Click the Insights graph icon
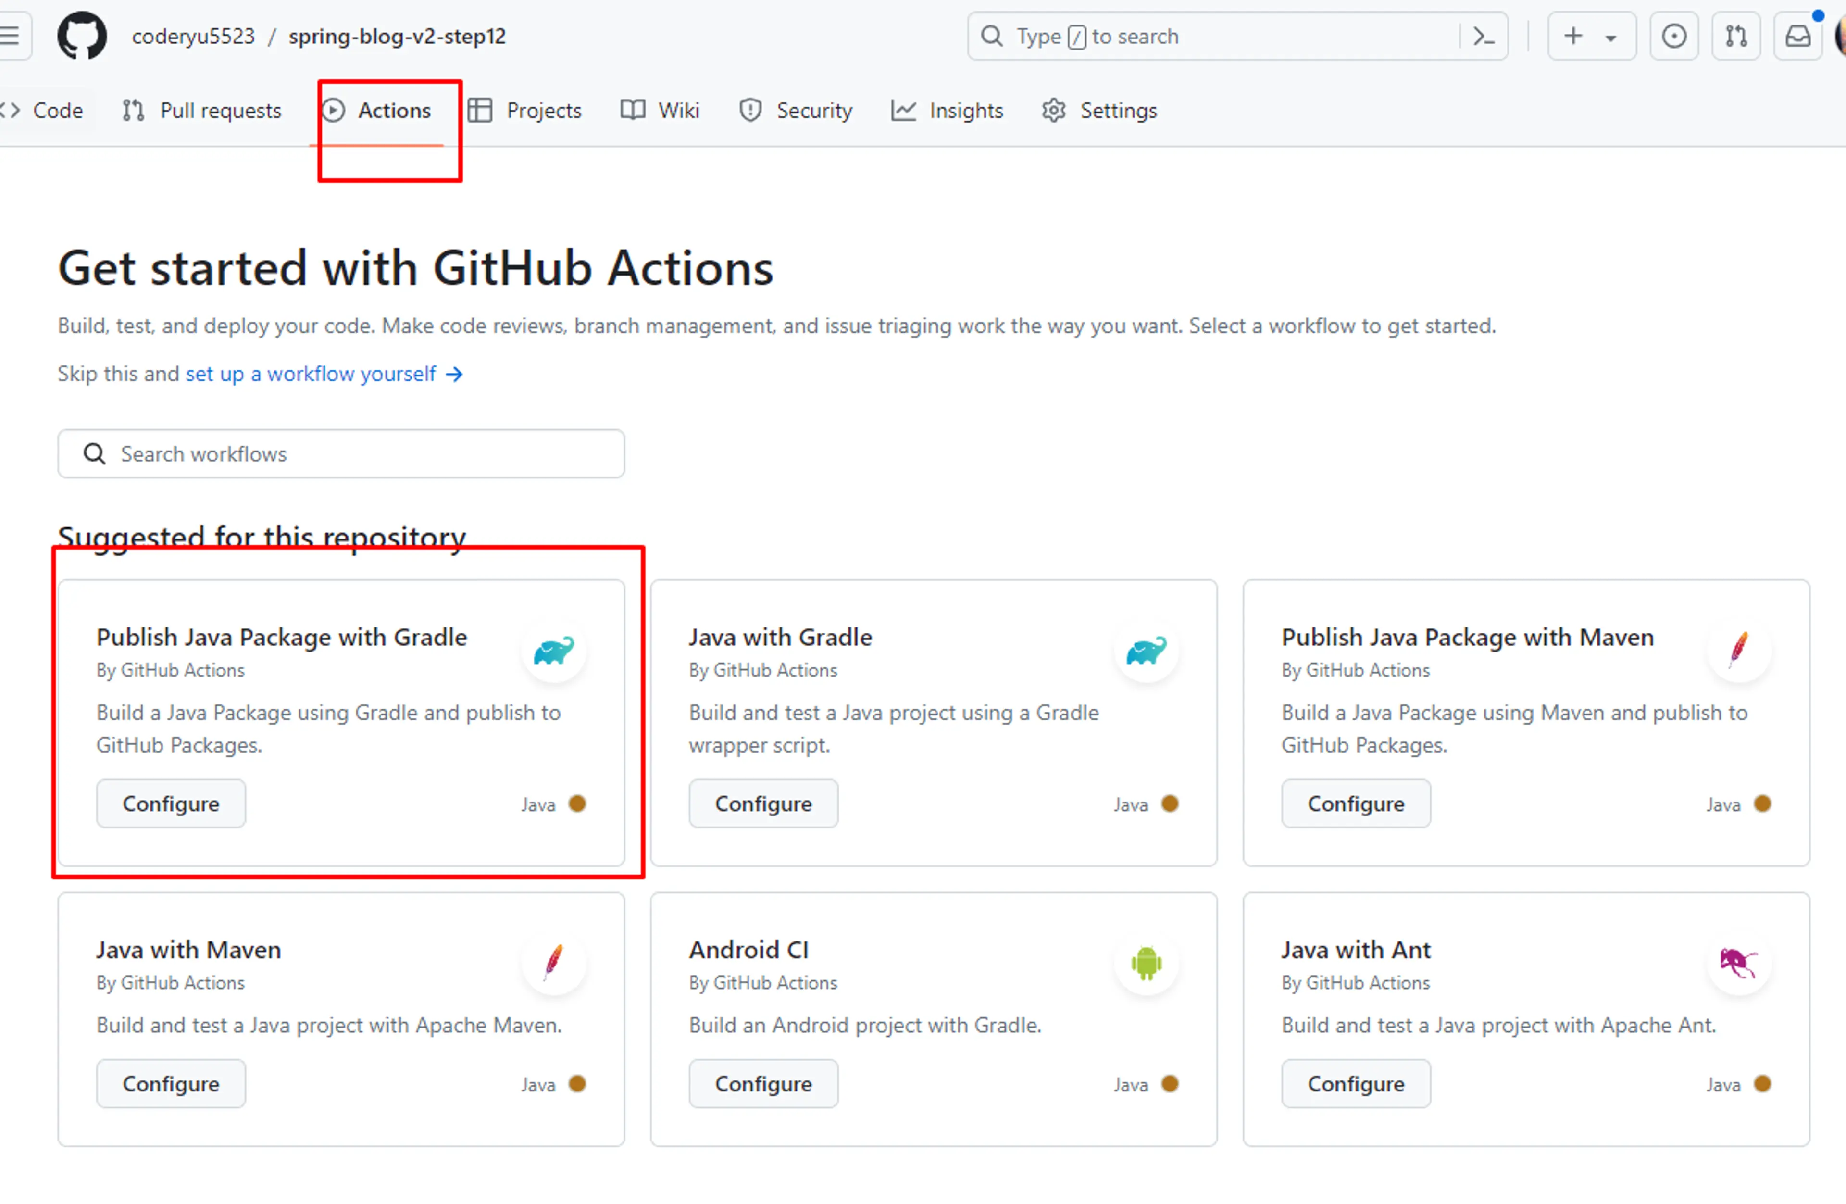 (x=901, y=110)
